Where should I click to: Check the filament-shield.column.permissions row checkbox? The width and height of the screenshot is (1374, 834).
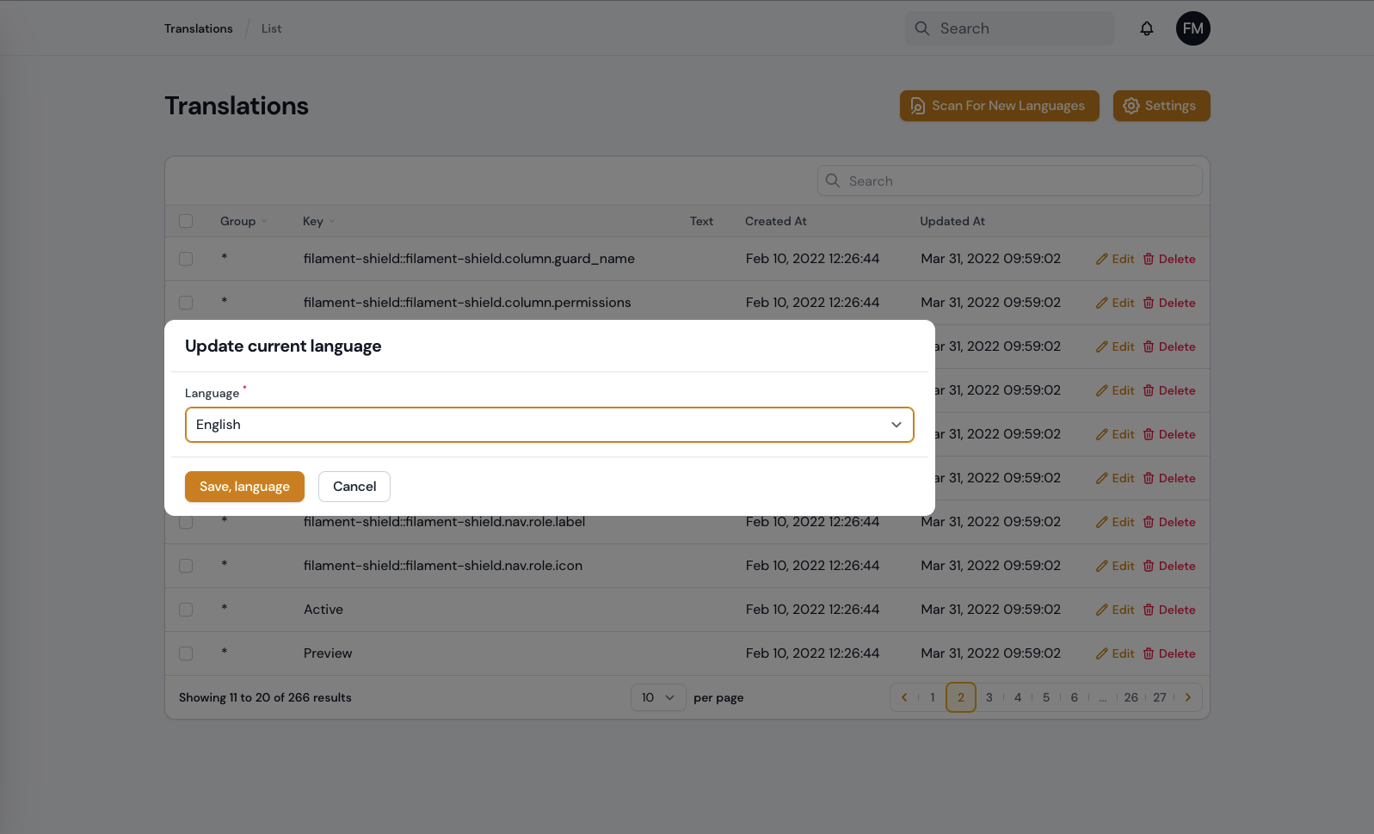click(186, 303)
